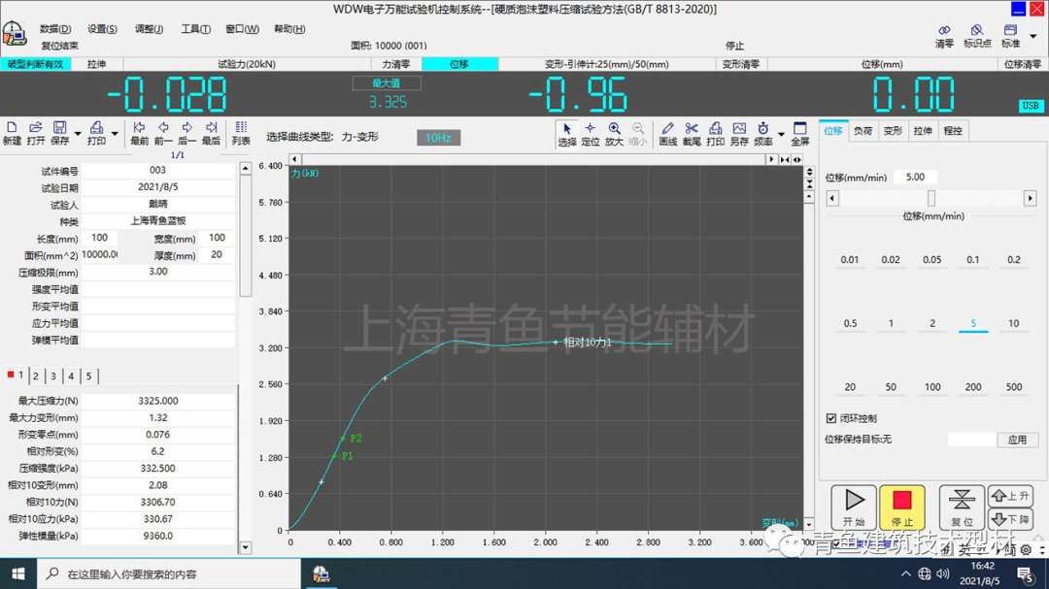Image resolution: width=1049 pixels, height=589 pixels.
Task: Open the dropdown arrow beside 保存
Action: point(76,134)
